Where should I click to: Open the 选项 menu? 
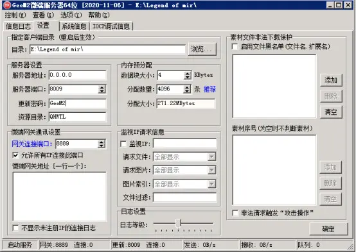click(x=71, y=15)
